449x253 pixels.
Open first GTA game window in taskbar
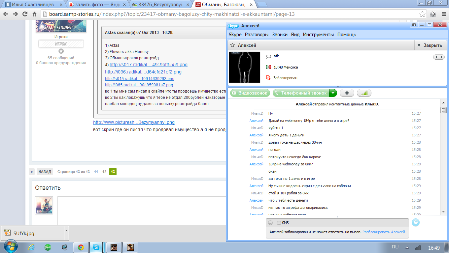tap(114, 247)
